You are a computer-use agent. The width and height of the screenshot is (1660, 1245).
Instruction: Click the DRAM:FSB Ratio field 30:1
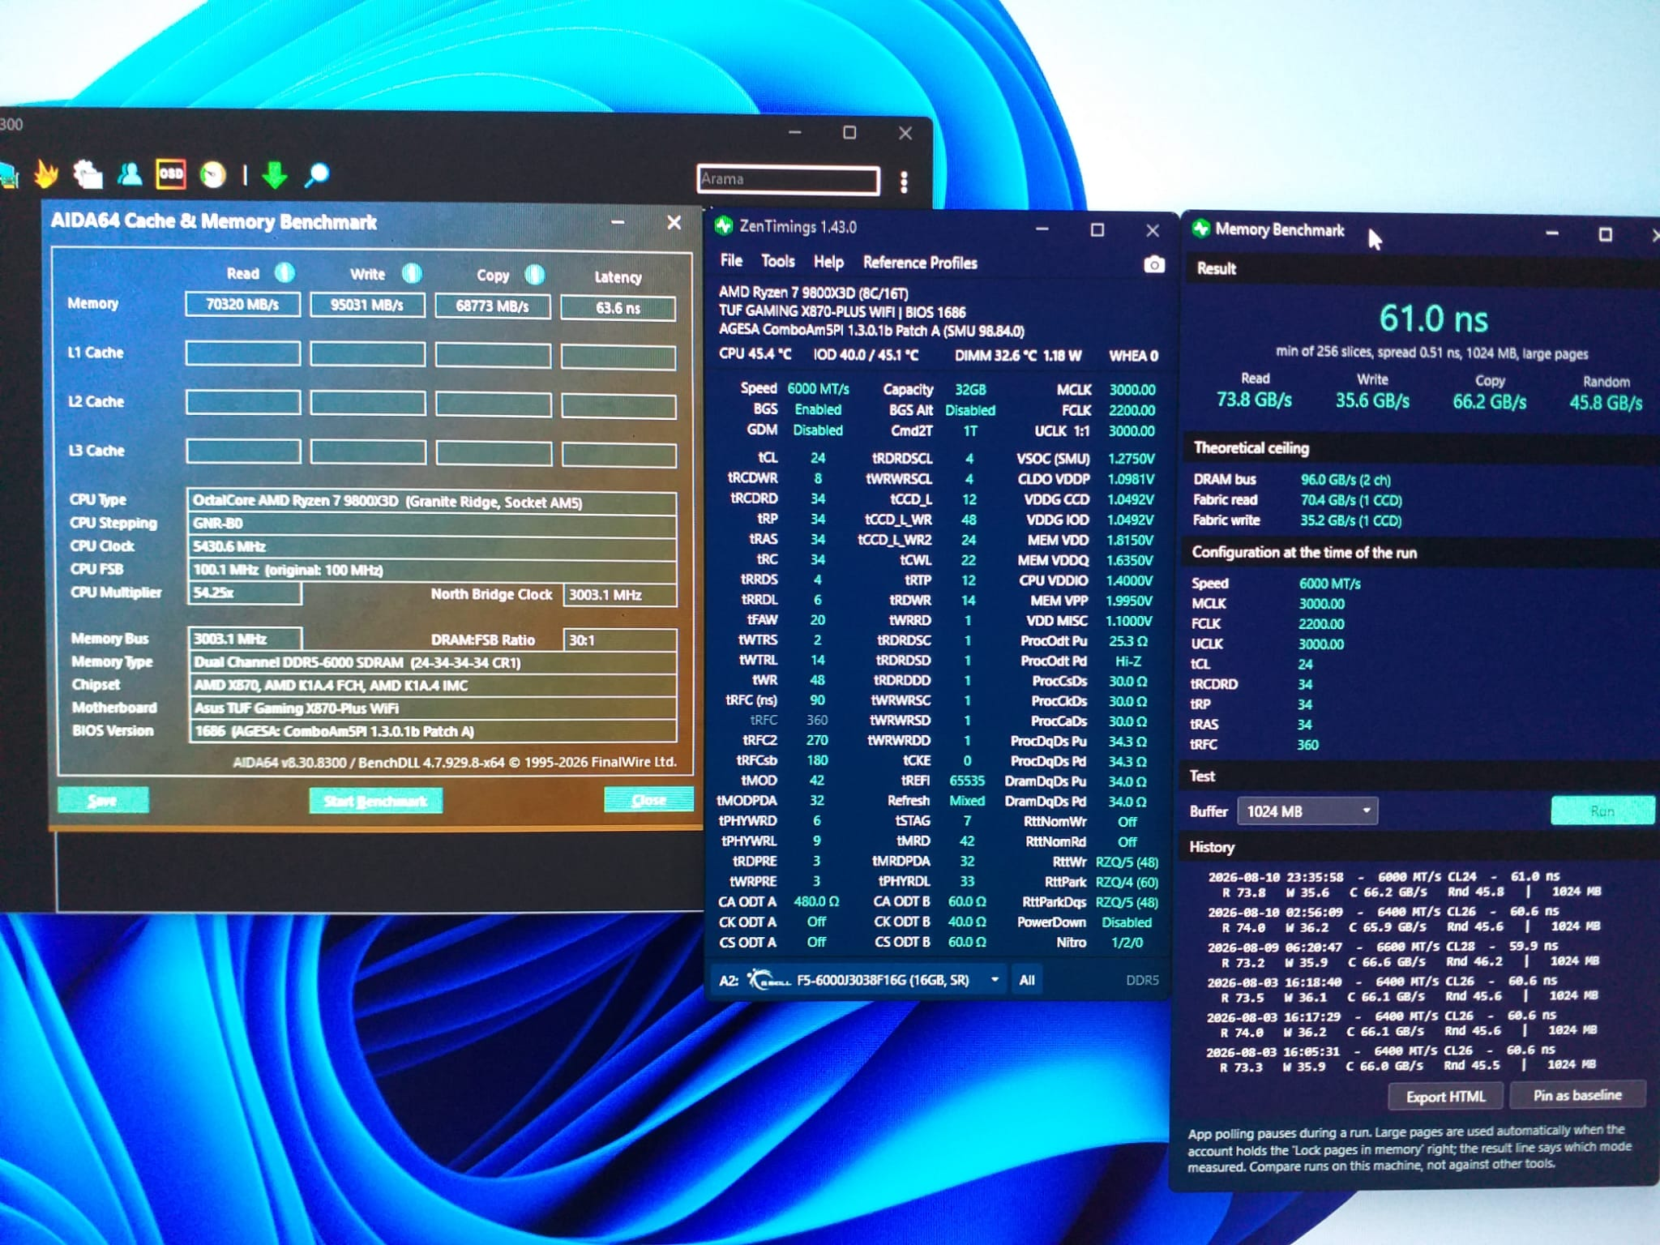[x=620, y=640]
